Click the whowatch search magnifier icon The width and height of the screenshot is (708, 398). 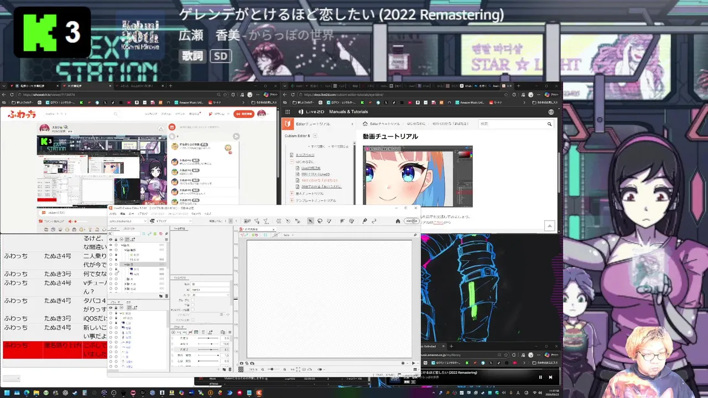click(116, 114)
